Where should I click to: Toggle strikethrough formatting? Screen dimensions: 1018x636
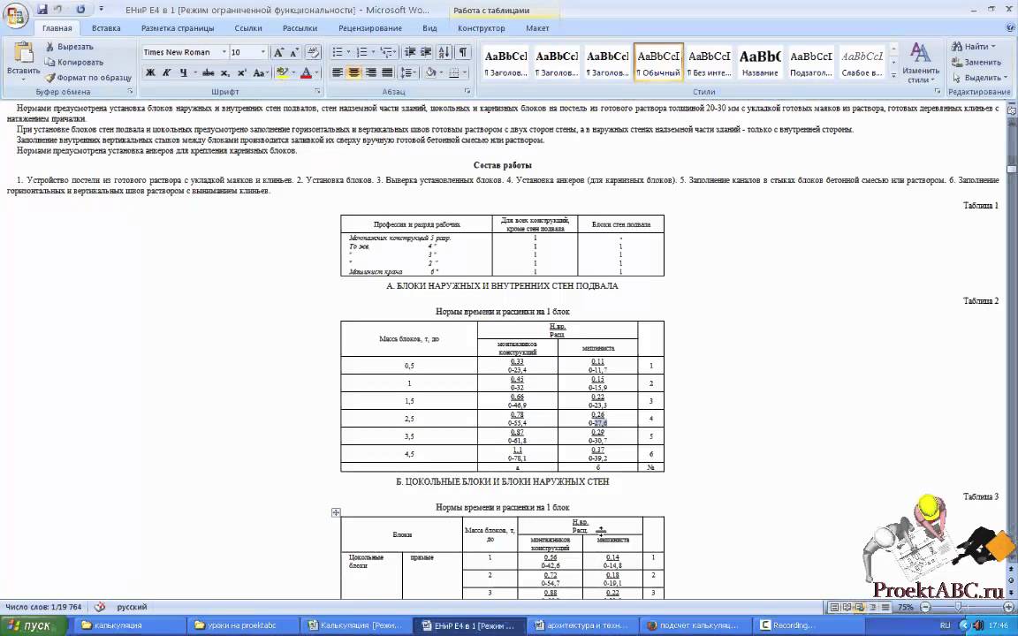point(208,72)
